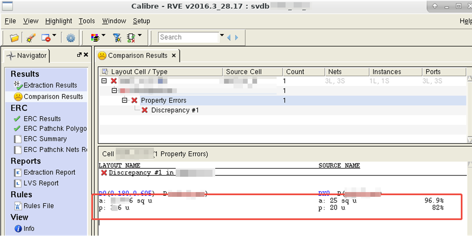Close the Navigator panel

coord(86,55)
